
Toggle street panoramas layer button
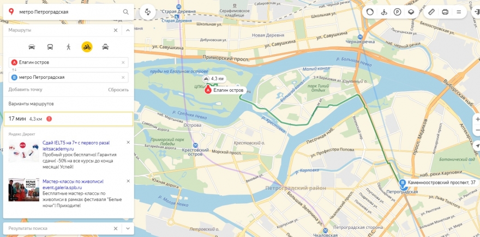pos(383,12)
